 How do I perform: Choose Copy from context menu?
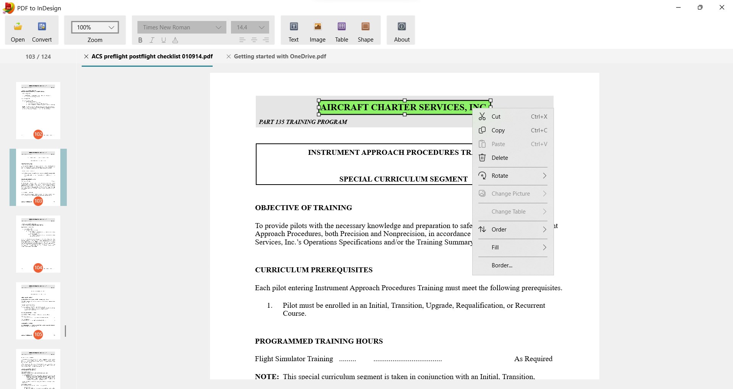[x=513, y=130]
